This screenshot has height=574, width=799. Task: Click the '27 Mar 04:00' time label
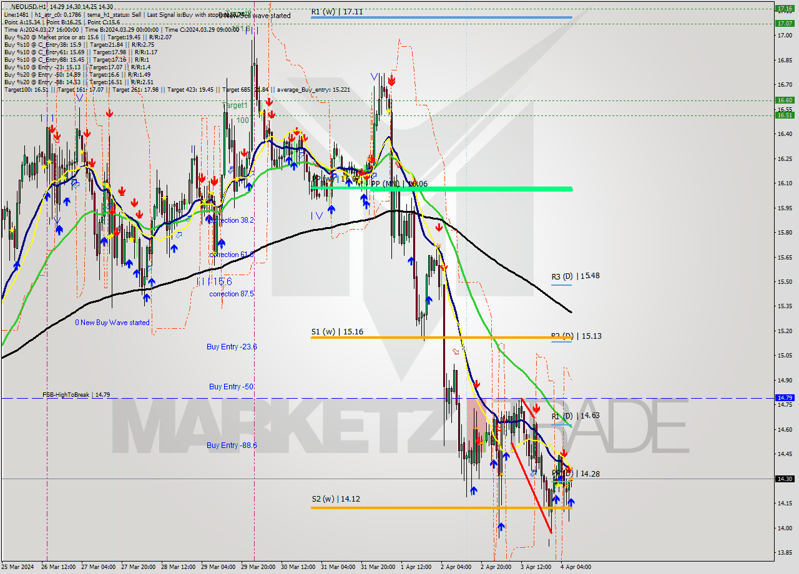pyautogui.click(x=98, y=567)
